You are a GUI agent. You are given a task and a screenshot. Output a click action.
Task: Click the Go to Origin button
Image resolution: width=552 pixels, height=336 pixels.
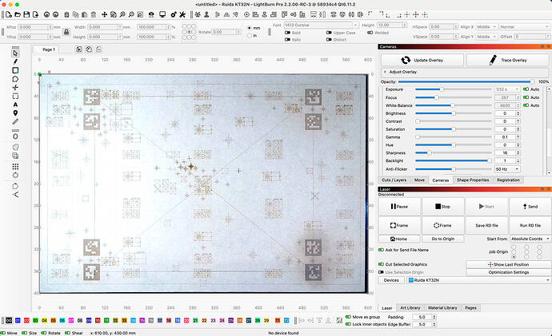tap(443, 239)
